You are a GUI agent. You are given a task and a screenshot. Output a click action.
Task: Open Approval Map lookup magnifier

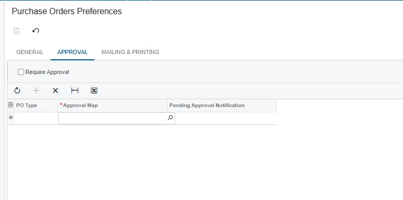tap(170, 118)
